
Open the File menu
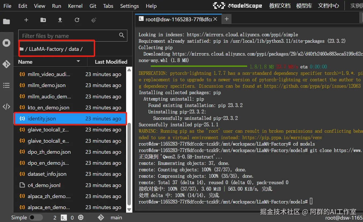pyautogui.click(x=7, y=6)
